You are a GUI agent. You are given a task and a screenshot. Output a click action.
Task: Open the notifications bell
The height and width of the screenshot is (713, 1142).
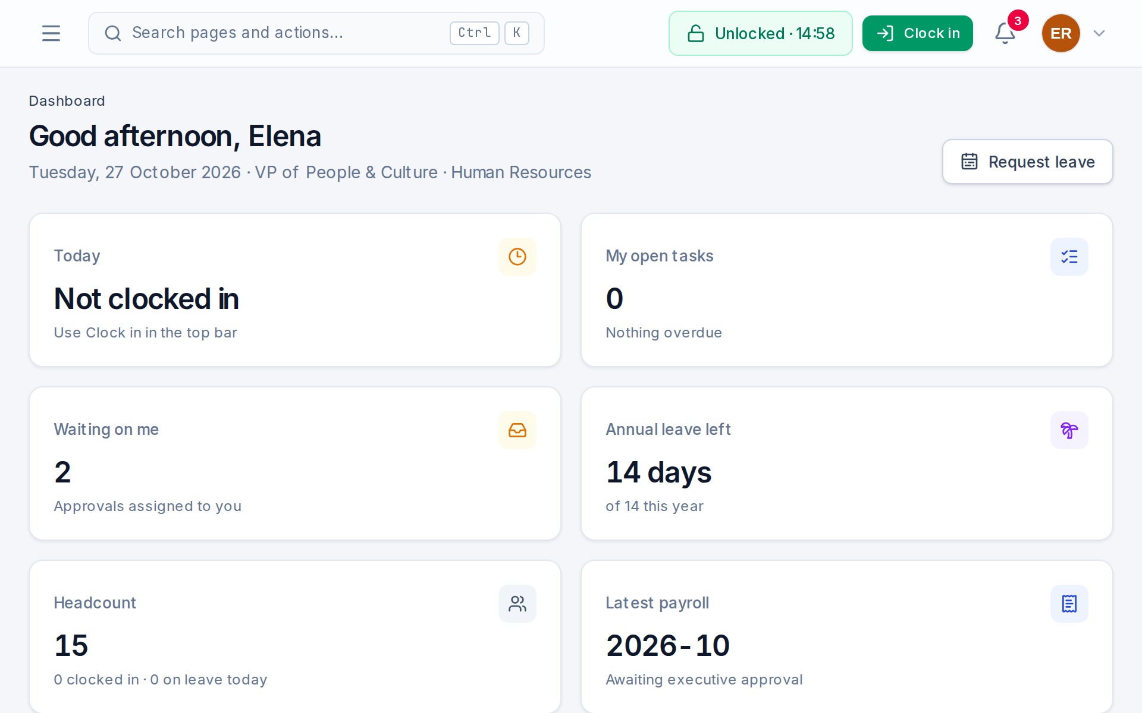1005,33
